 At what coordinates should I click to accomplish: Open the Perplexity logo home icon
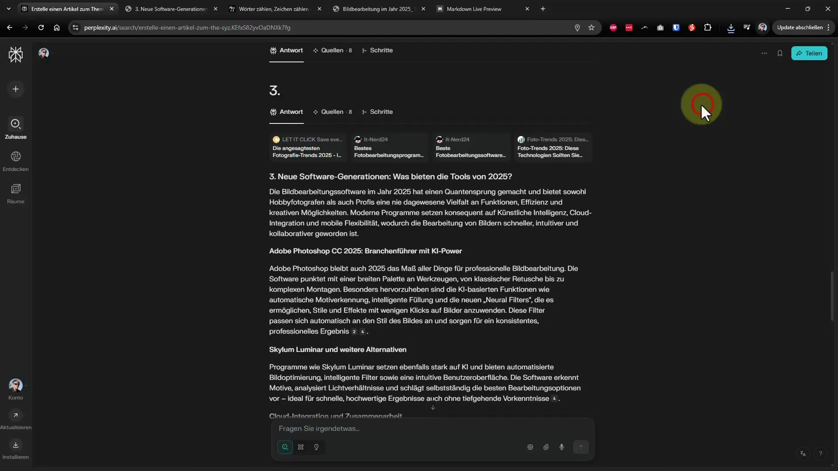point(16,55)
